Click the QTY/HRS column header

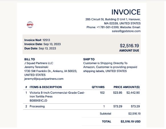(x=98, y=87)
